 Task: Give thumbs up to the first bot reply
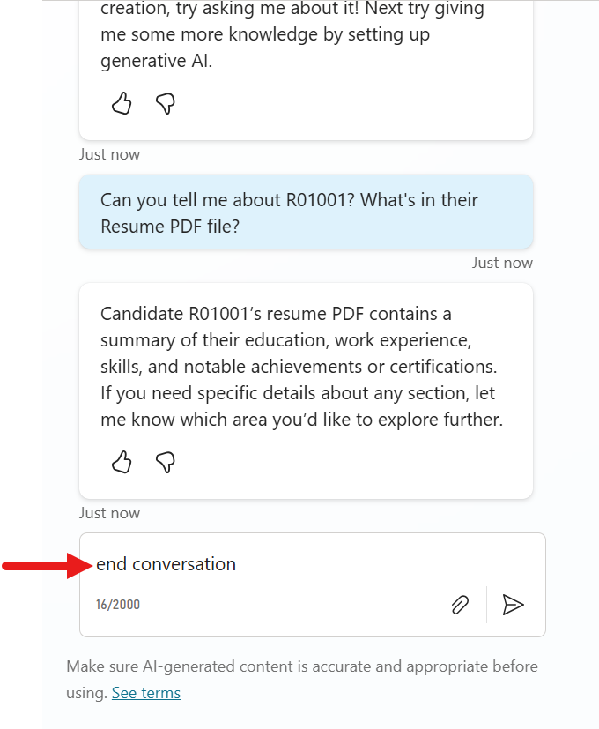click(x=121, y=103)
